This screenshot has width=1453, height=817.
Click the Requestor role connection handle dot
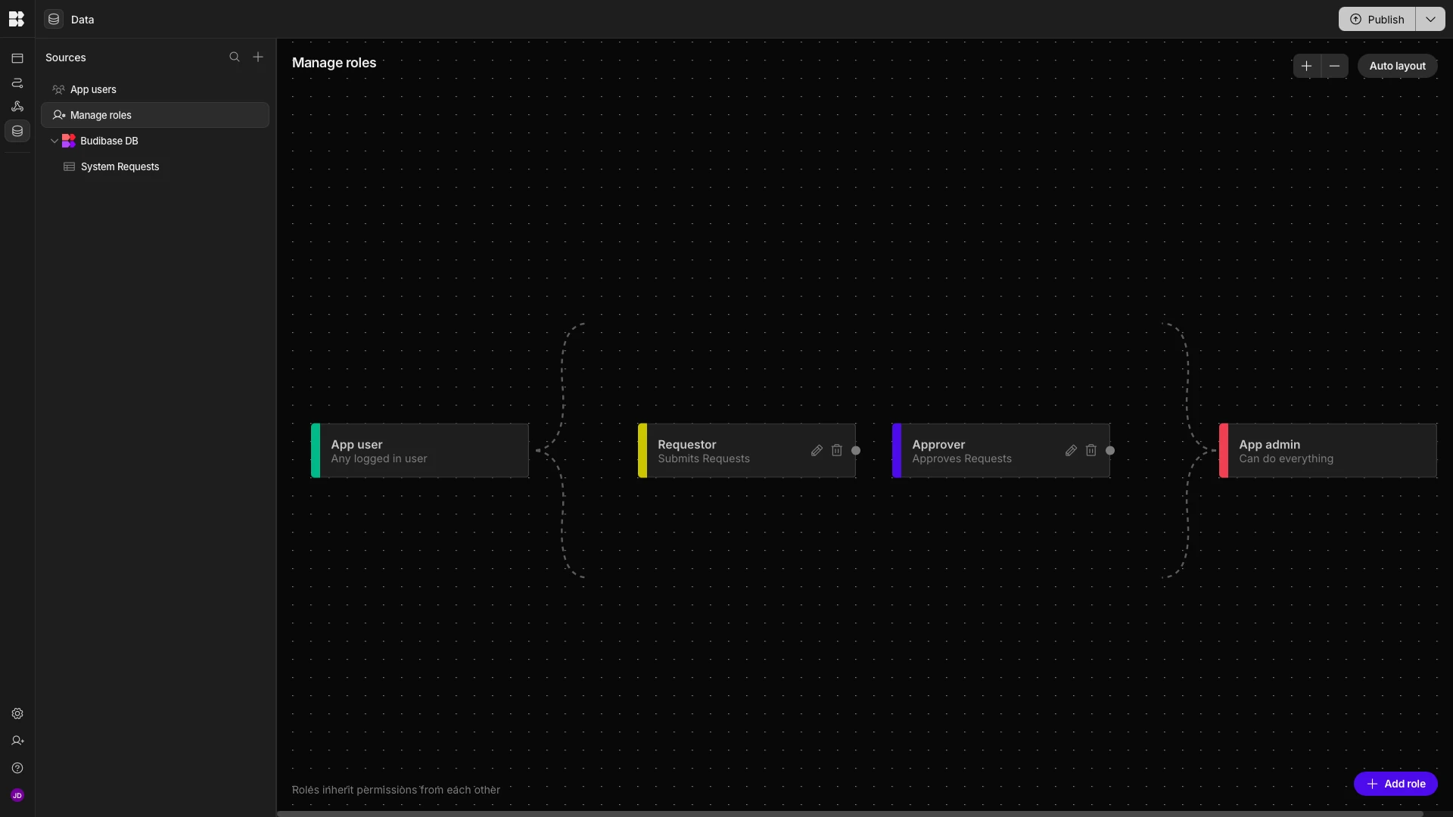pyautogui.click(x=856, y=451)
